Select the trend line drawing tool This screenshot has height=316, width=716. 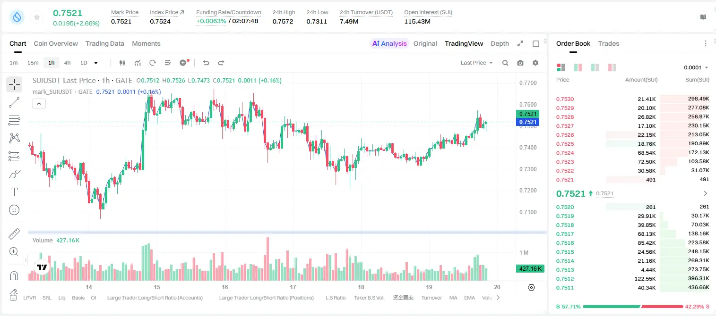14,102
